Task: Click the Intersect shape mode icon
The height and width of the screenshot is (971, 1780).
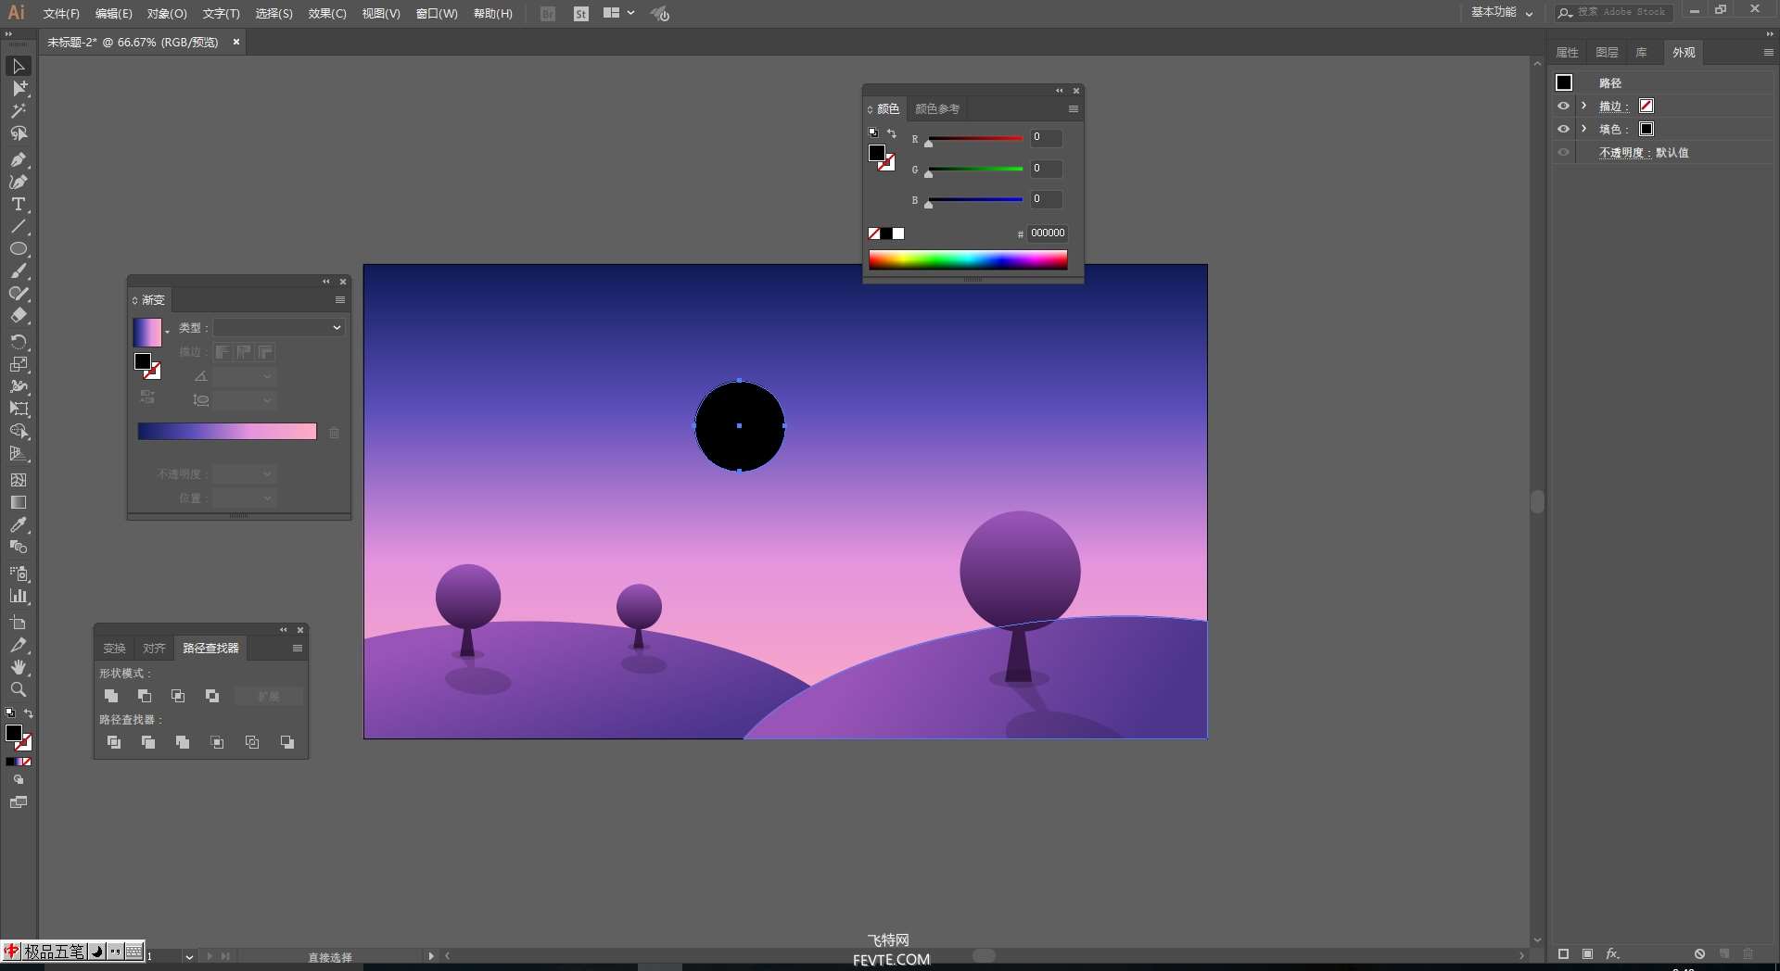Action: click(x=178, y=696)
